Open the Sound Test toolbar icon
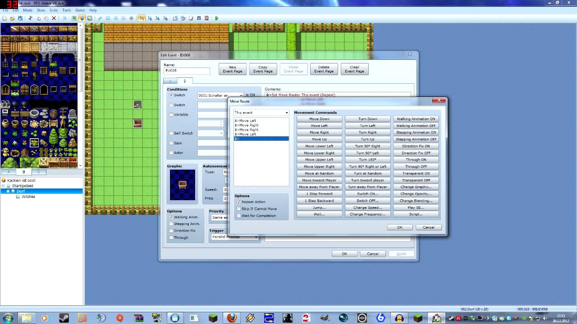Screen dimensions: 577x324 coord(199,18)
